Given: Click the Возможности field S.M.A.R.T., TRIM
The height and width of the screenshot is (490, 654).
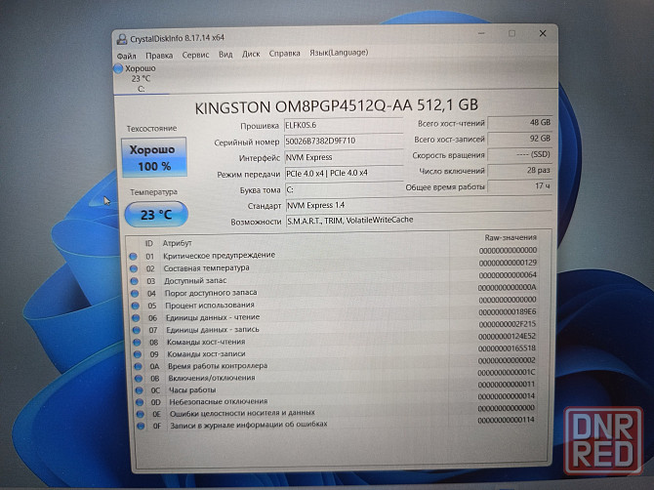Looking at the screenshot, I should (419, 221).
